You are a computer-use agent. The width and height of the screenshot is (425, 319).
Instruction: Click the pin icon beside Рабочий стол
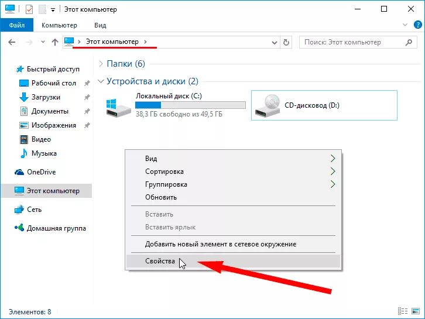click(x=87, y=83)
